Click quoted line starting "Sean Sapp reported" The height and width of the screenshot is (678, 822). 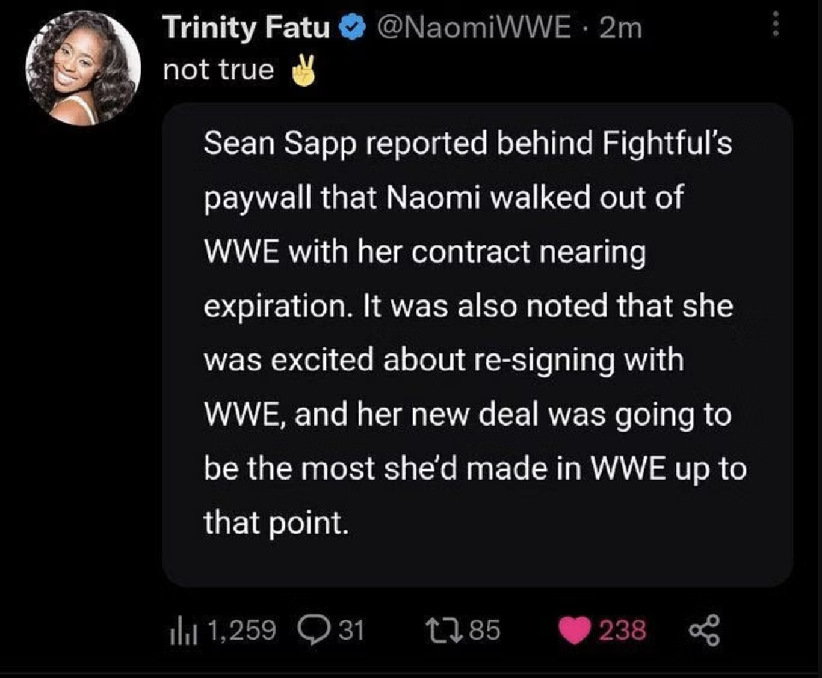(x=468, y=144)
